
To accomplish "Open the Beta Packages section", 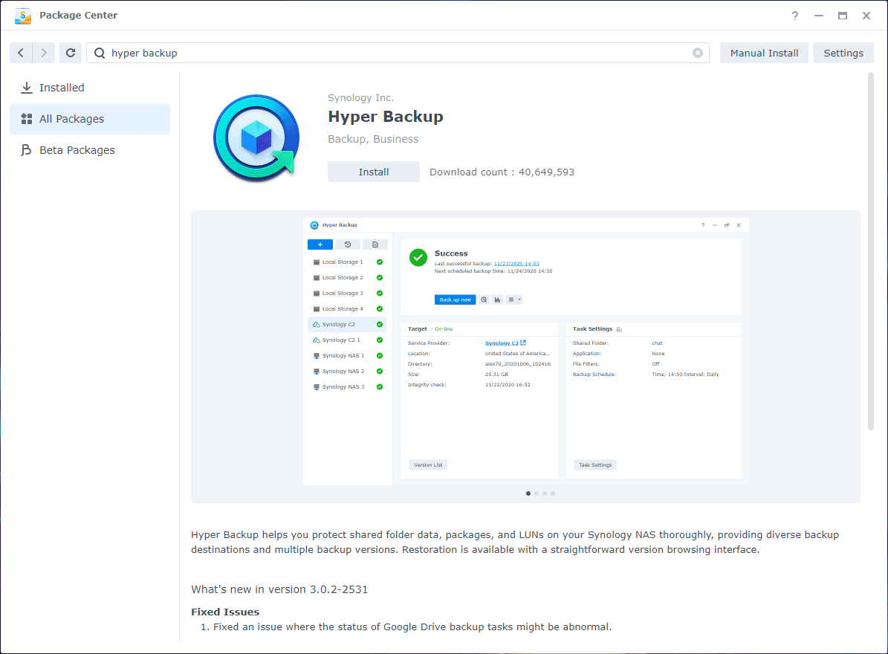I will [x=77, y=150].
